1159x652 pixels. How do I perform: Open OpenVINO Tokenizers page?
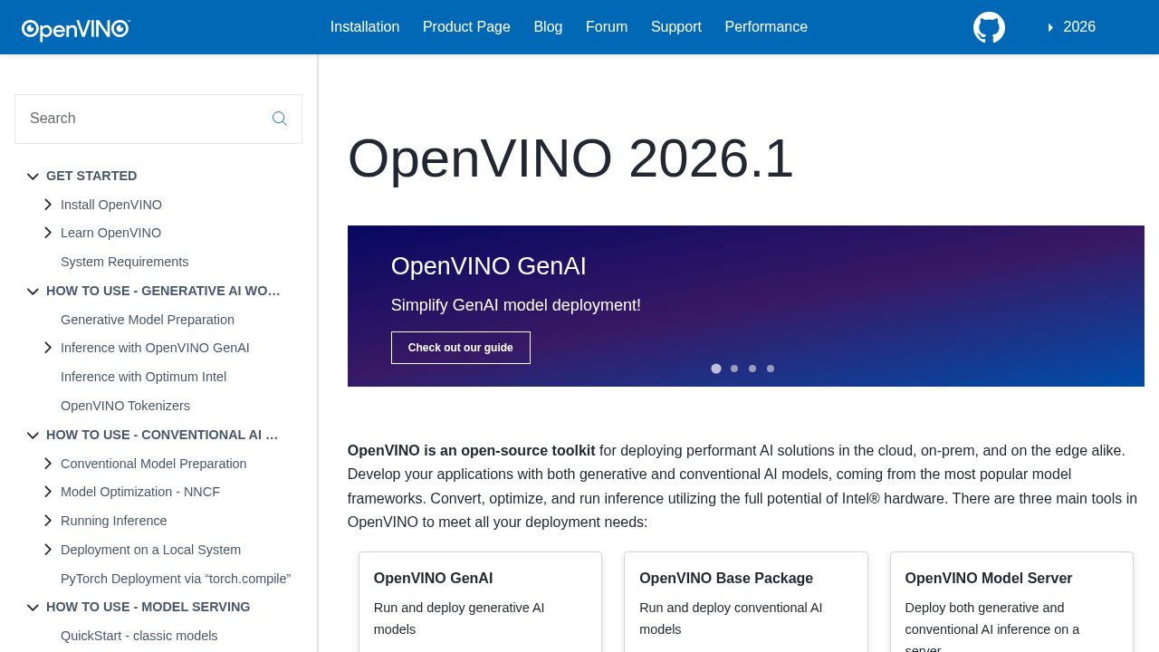click(x=126, y=406)
